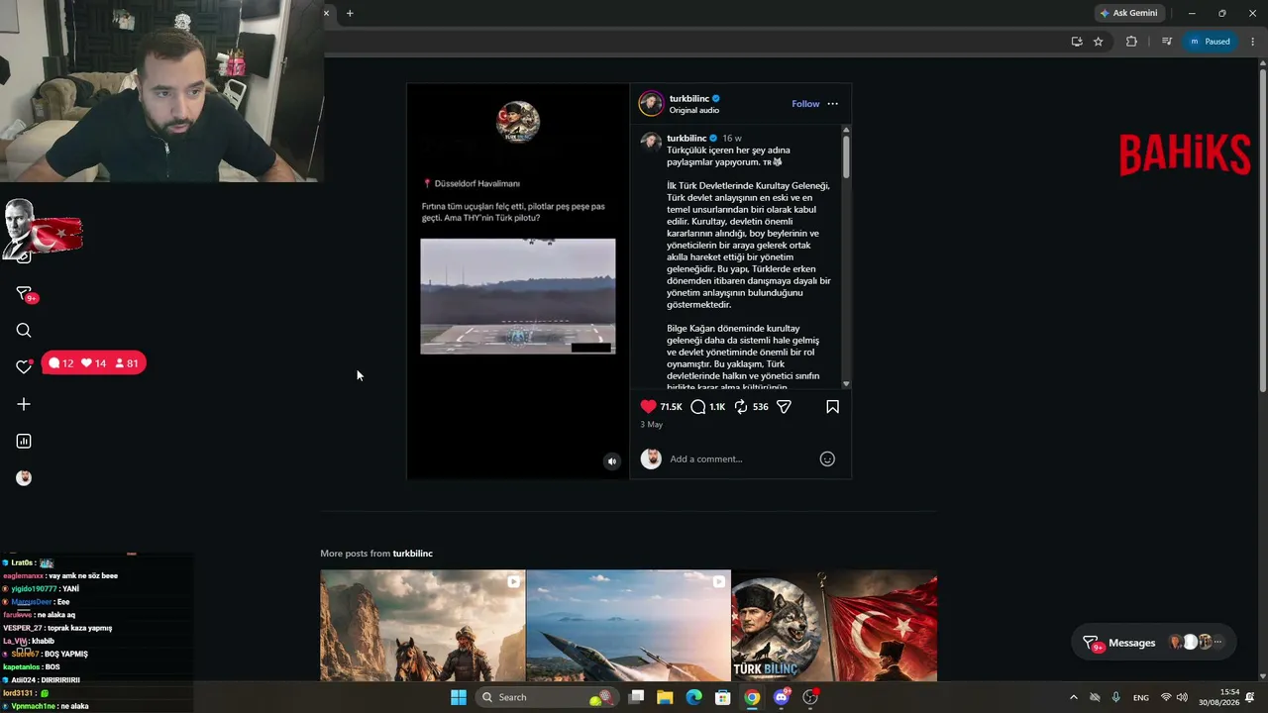Open the '3 May' post date
1268x713 pixels.
(x=651, y=425)
